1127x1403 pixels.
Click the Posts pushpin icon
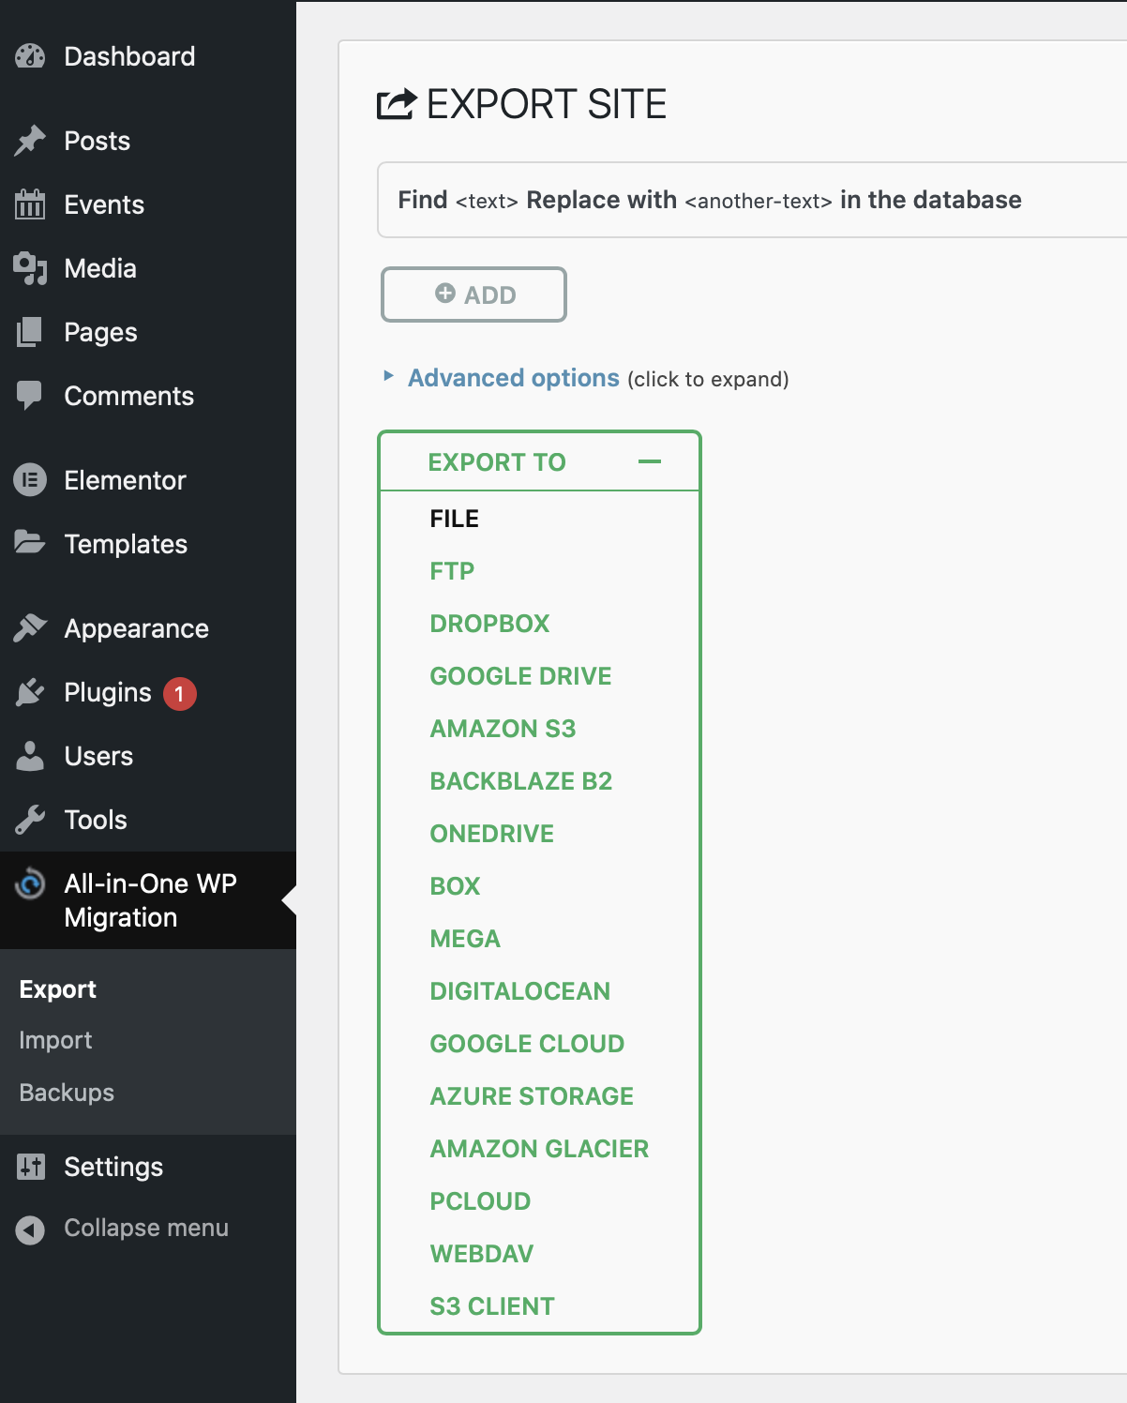(x=30, y=141)
